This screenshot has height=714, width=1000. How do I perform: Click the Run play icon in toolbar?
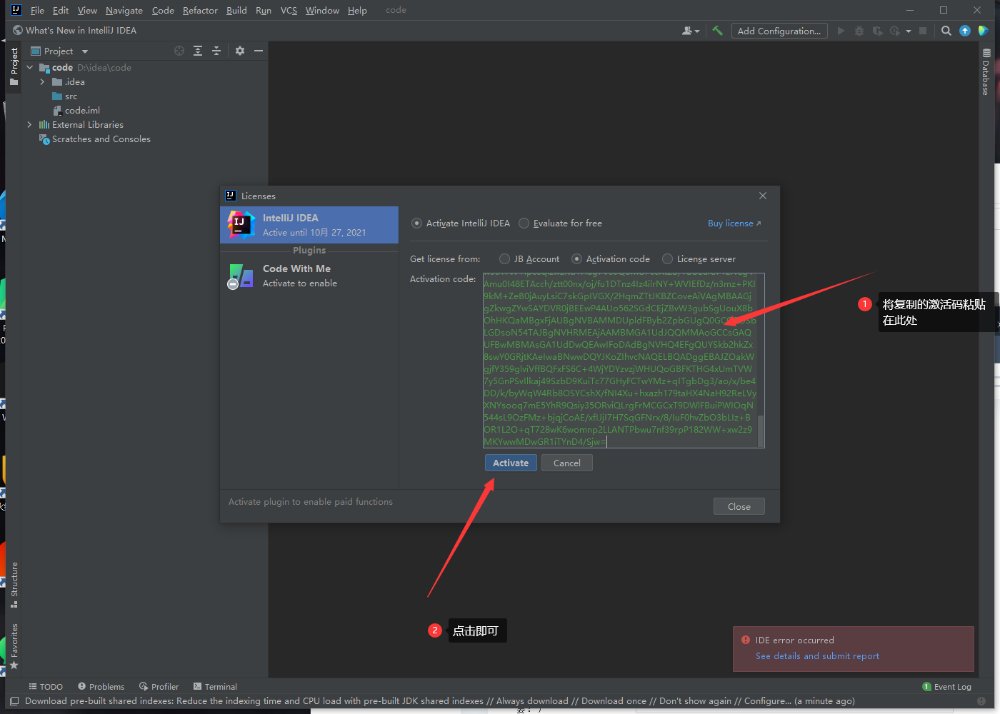tap(841, 31)
